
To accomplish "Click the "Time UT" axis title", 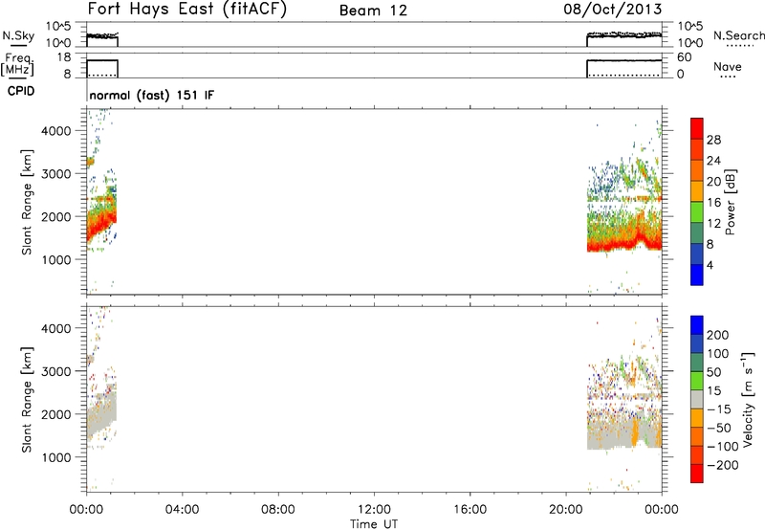I will pyautogui.click(x=374, y=524).
